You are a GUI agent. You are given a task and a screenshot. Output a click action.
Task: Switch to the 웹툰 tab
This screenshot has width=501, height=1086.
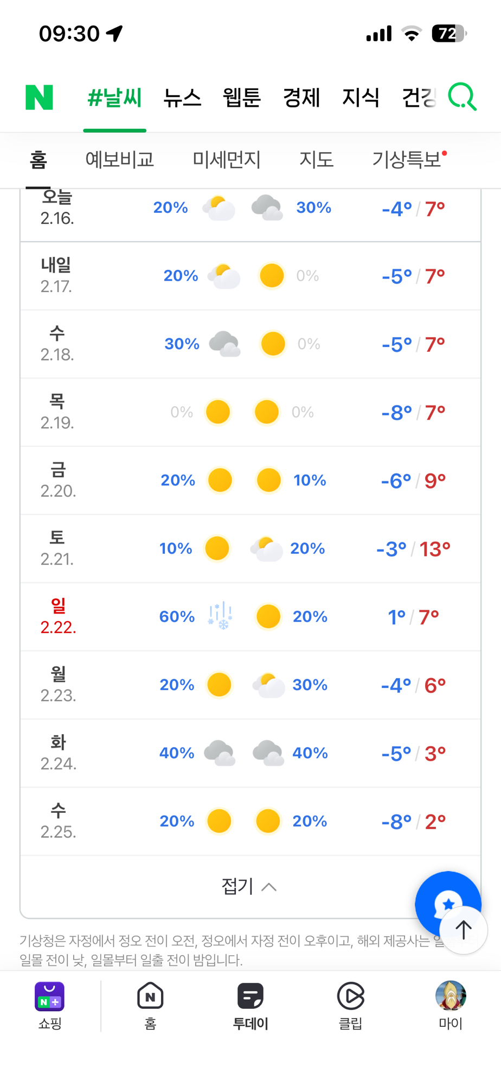(x=242, y=98)
